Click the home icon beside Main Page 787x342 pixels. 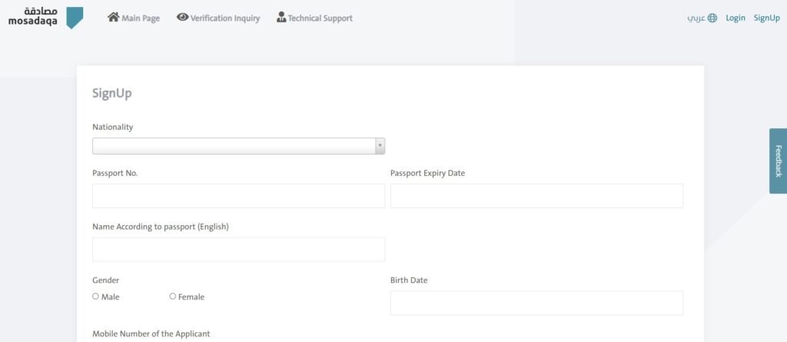click(x=113, y=18)
